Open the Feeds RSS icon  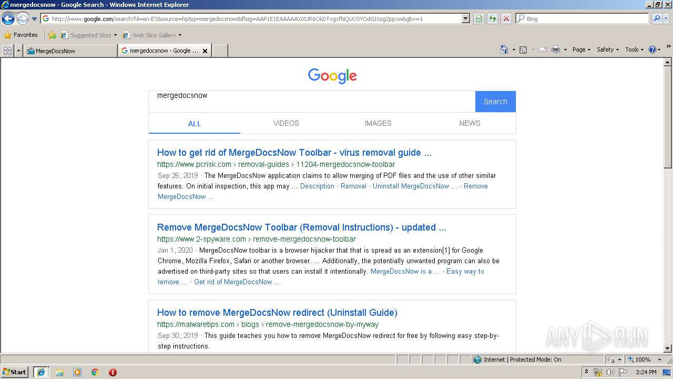pyautogui.click(x=523, y=49)
